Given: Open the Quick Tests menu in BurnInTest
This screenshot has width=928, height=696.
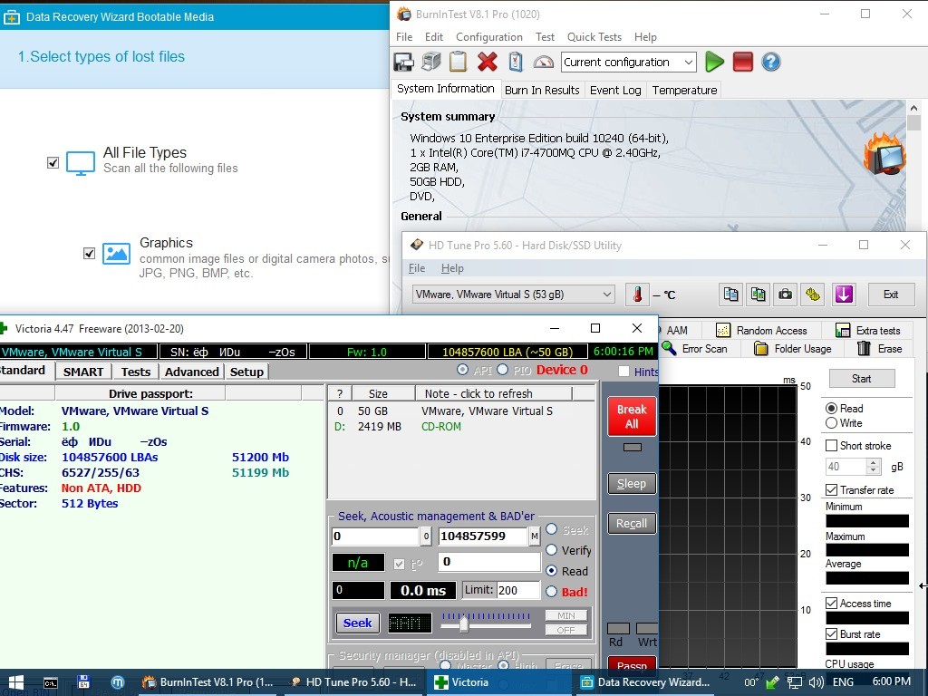Looking at the screenshot, I should [594, 36].
